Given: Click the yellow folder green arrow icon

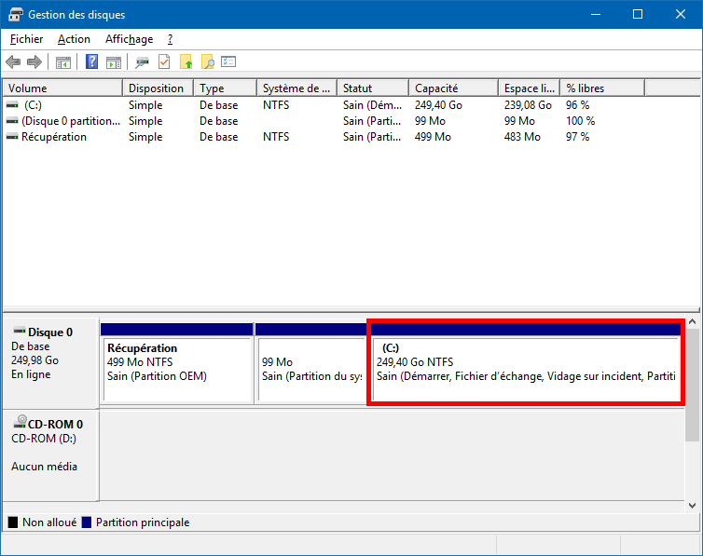Looking at the screenshot, I should point(186,61).
